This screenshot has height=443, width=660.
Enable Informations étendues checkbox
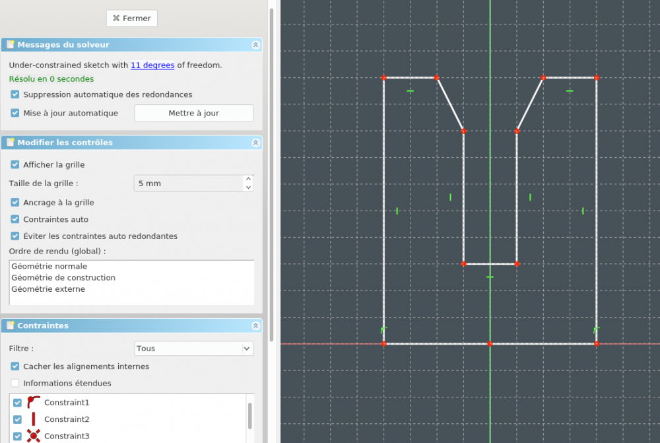click(15, 383)
